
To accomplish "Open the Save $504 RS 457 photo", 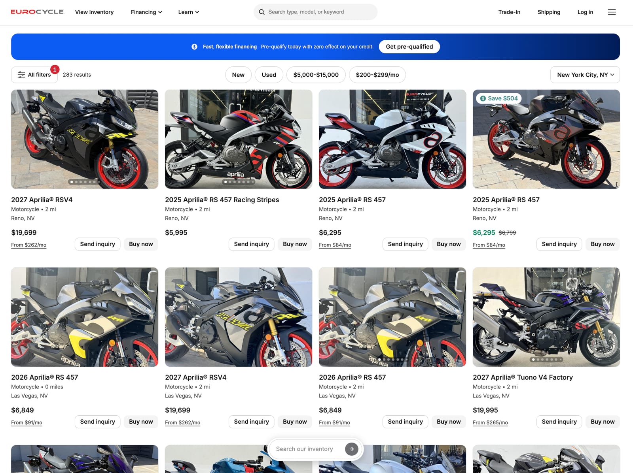I will [546, 139].
